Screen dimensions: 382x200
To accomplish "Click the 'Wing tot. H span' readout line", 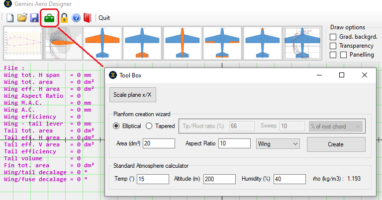I will coord(48,75).
